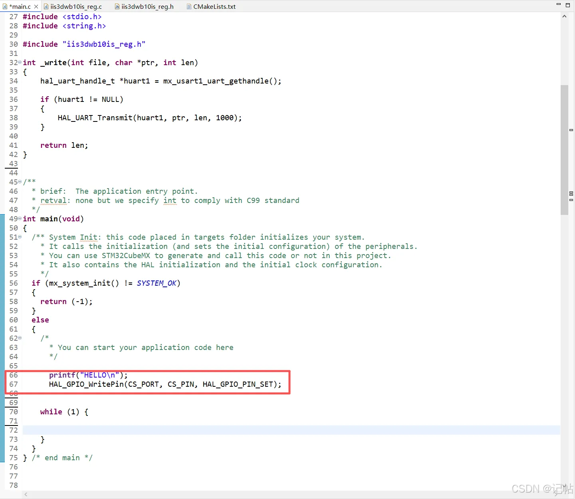Click the HAL_UART_Transmit call
The width and height of the screenshot is (575, 499).
150,118
